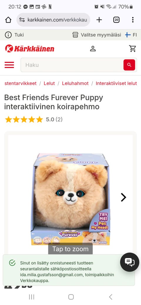Open the FI language selector
141x305 pixels.
pos(131,35)
